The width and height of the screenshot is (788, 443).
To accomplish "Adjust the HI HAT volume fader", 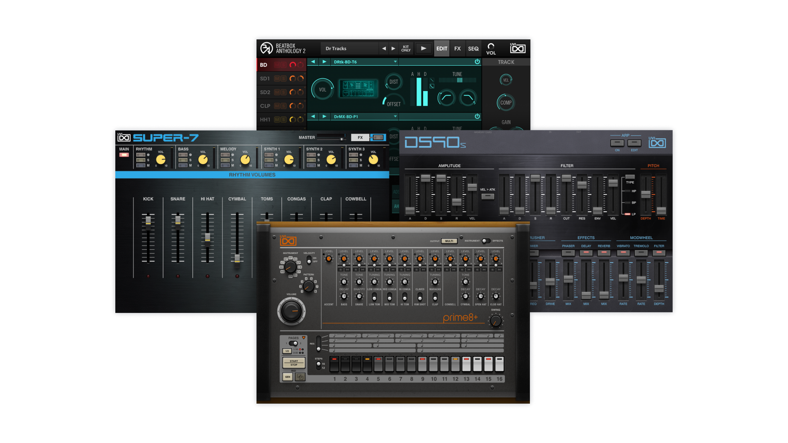I will (x=208, y=238).
